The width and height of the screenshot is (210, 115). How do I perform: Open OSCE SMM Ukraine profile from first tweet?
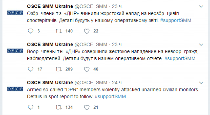click(50, 6)
